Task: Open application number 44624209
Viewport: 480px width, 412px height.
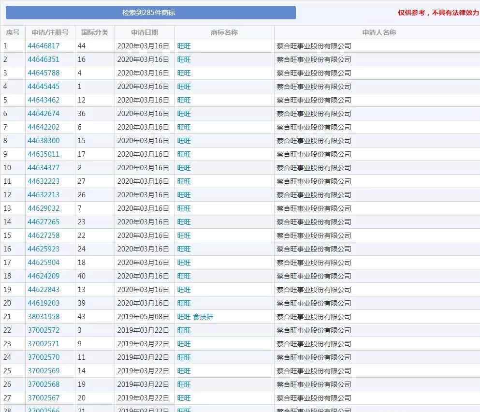Action: [x=44, y=276]
